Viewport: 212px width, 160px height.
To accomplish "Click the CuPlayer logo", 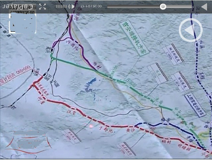I will click(x=18, y=7).
